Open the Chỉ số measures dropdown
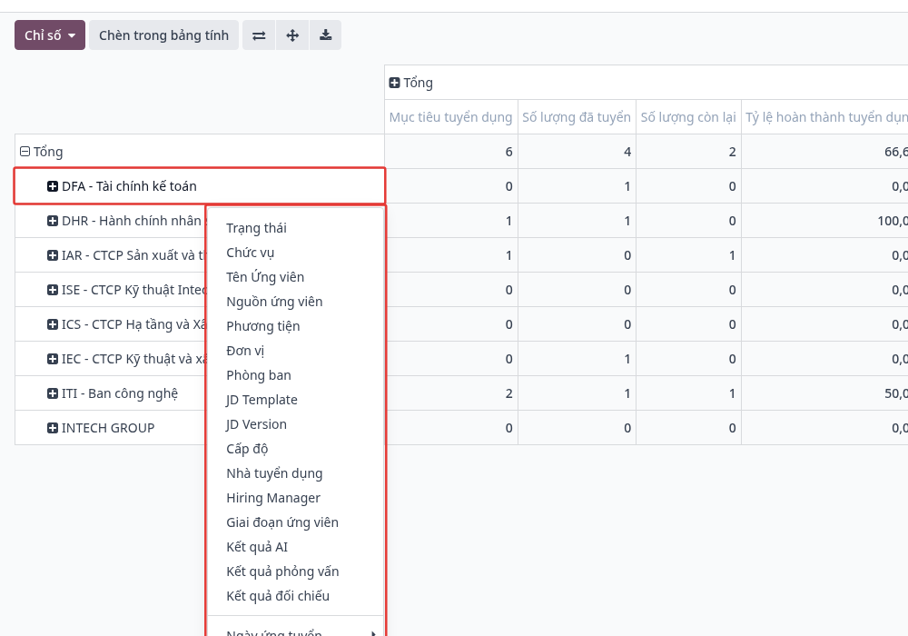Image resolution: width=908 pixels, height=636 pixels. [50, 35]
